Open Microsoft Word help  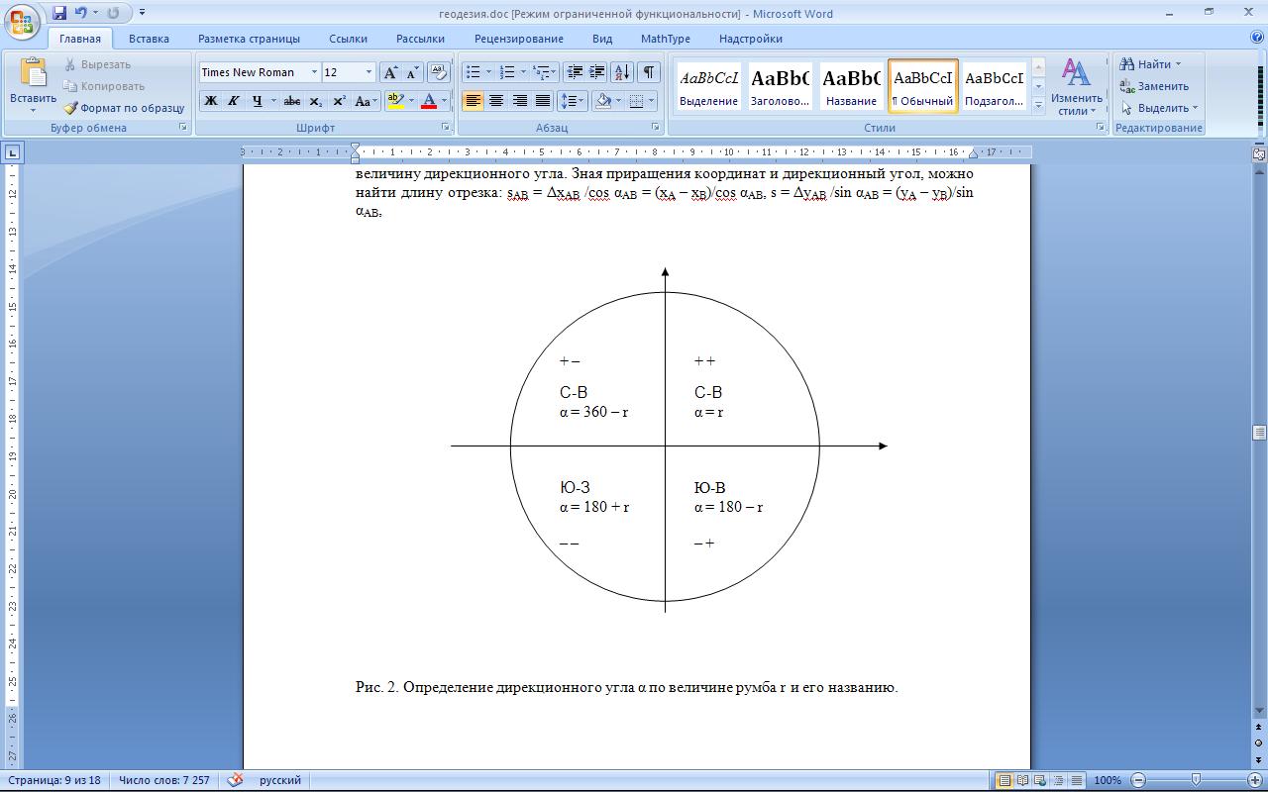tap(1257, 38)
